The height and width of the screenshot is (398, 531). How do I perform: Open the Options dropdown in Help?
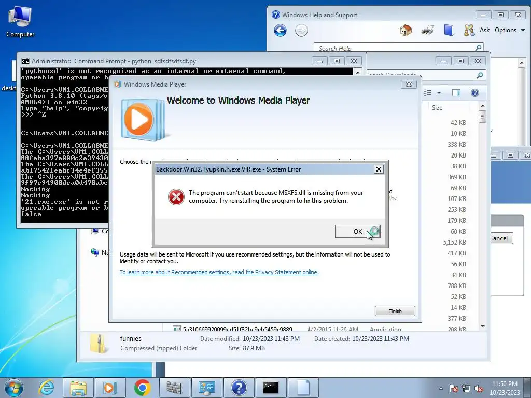point(510,30)
